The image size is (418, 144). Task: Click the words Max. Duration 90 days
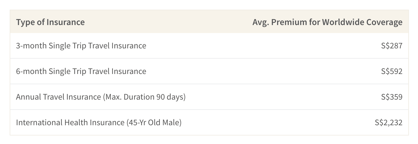click(x=145, y=97)
